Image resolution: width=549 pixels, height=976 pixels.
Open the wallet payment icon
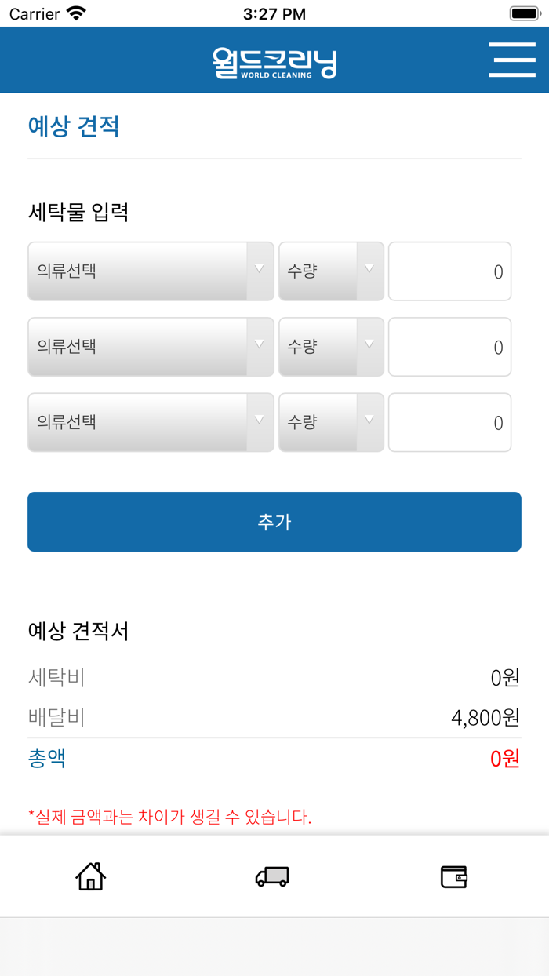(x=453, y=877)
